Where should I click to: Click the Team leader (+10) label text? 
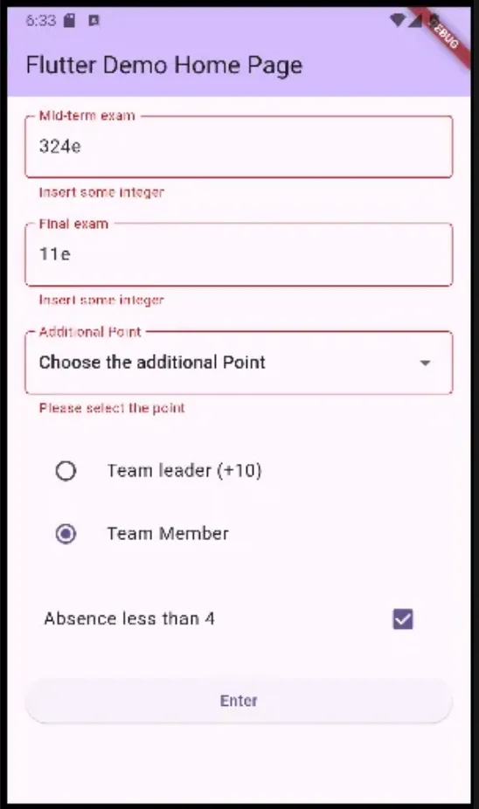click(x=184, y=471)
